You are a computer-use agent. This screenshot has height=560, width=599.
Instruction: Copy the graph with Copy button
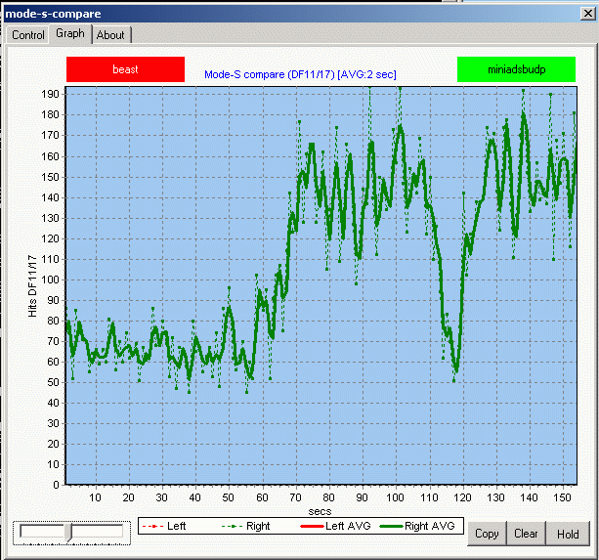[x=487, y=534]
